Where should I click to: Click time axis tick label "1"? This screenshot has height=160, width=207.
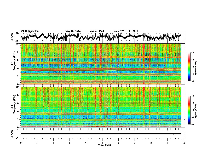tap(37, 142)
